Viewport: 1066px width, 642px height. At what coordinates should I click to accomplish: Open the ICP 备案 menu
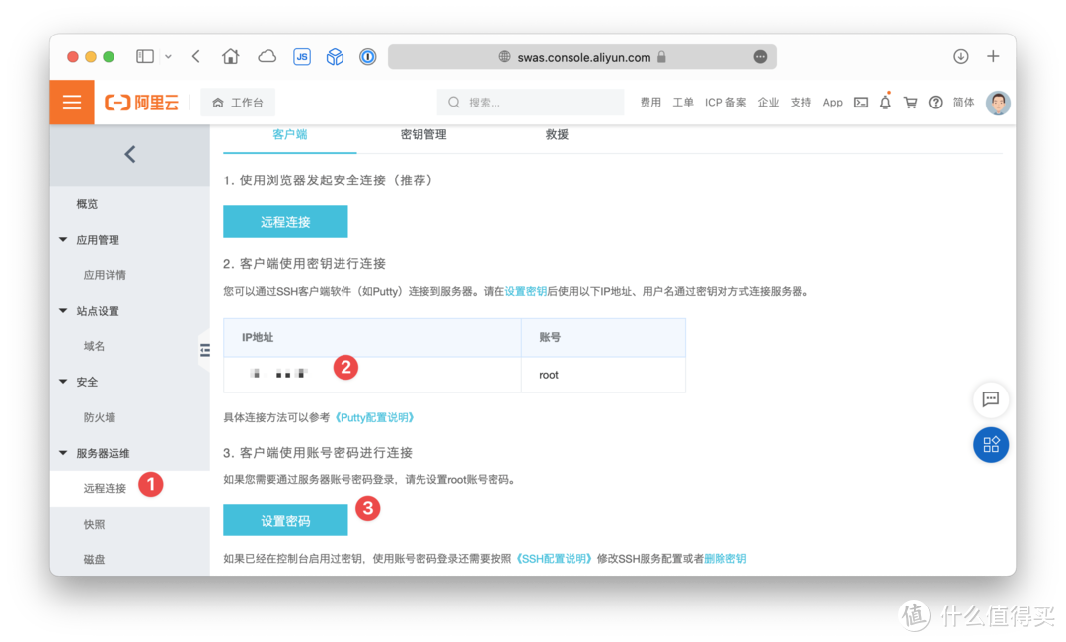click(x=725, y=102)
